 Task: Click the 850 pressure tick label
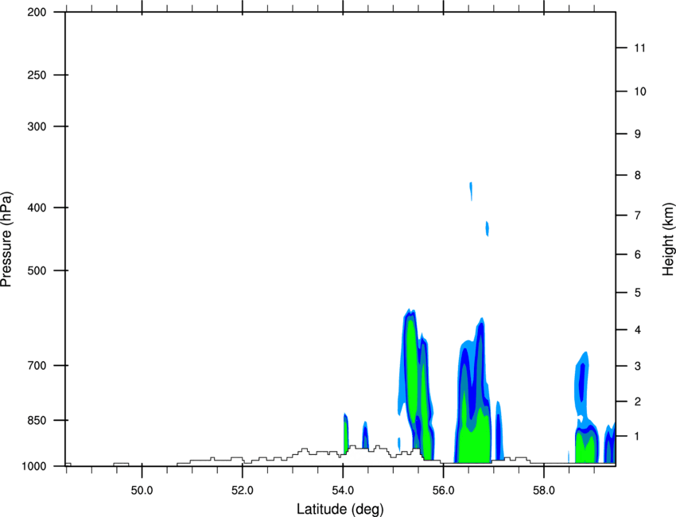coord(37,420)
